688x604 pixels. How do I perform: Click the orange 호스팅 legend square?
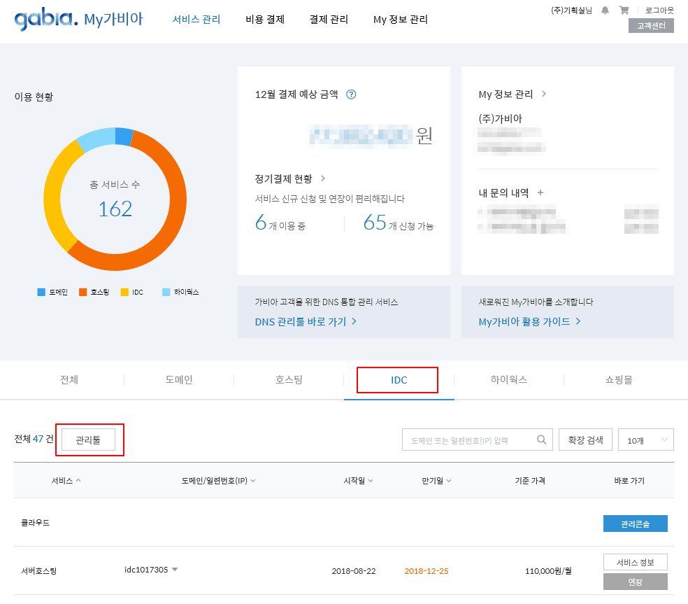83,292
